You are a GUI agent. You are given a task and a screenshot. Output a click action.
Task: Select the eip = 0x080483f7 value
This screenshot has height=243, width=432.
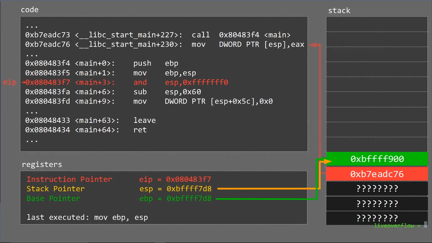(x=175, y=179)
